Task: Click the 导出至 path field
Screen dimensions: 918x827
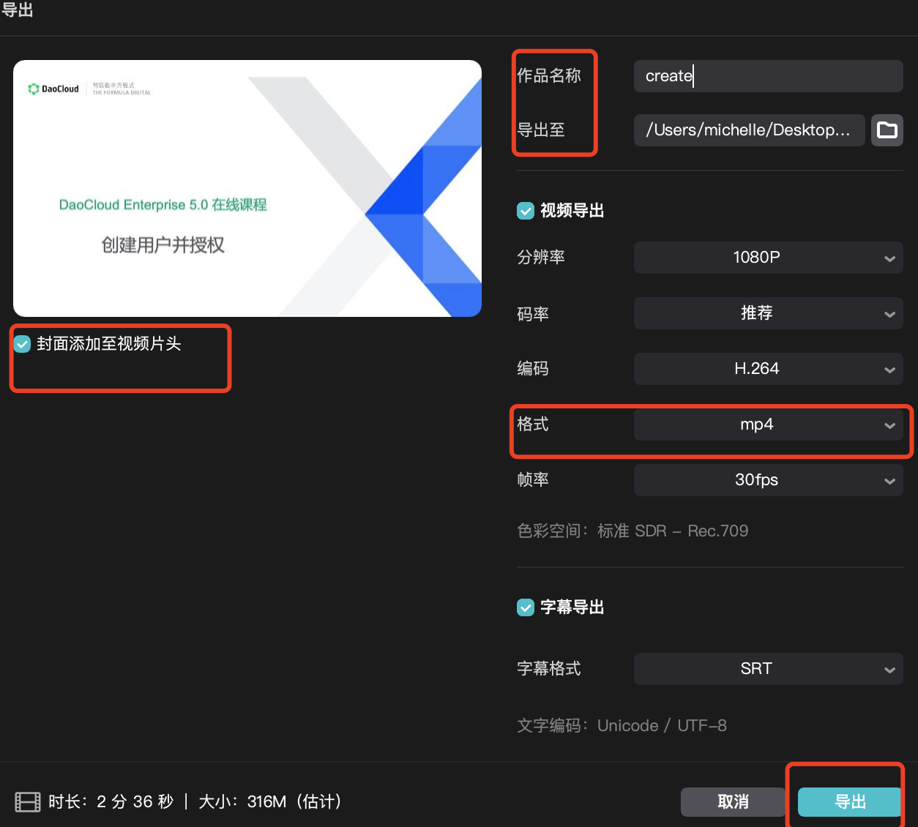Action: click(x=748, y=130)
